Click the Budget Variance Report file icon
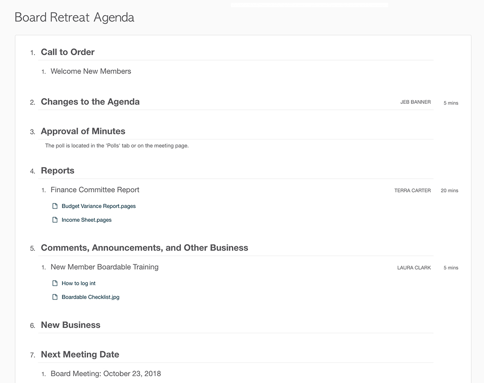Viewport: 484px width, 383px height. pos(55,206)
